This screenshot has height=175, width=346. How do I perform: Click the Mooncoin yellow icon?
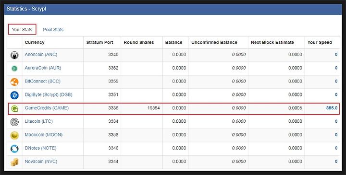[x=14, y=135]
